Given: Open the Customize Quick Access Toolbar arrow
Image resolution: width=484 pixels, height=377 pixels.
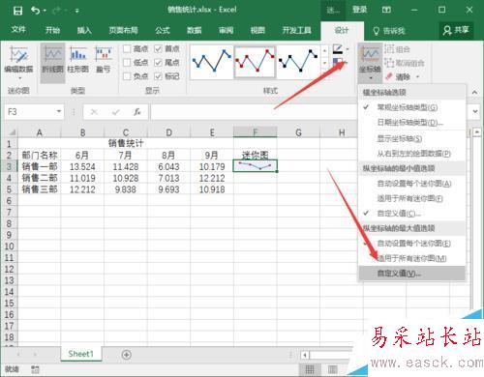Looking at the screenshot, I should 77,11.
